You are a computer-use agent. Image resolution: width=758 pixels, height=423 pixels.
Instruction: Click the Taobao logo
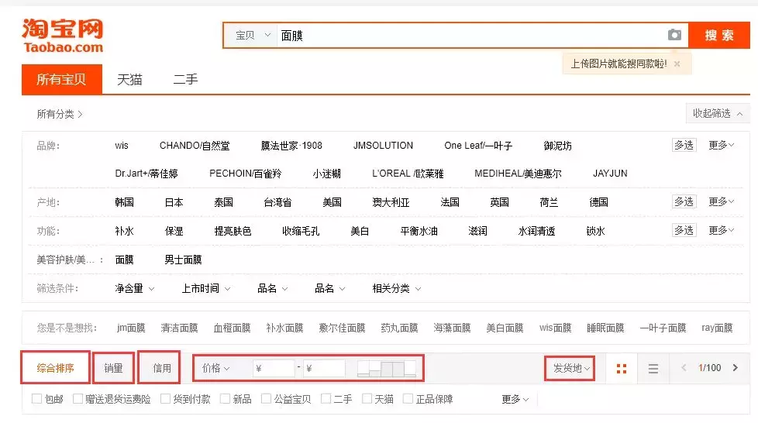62,35
